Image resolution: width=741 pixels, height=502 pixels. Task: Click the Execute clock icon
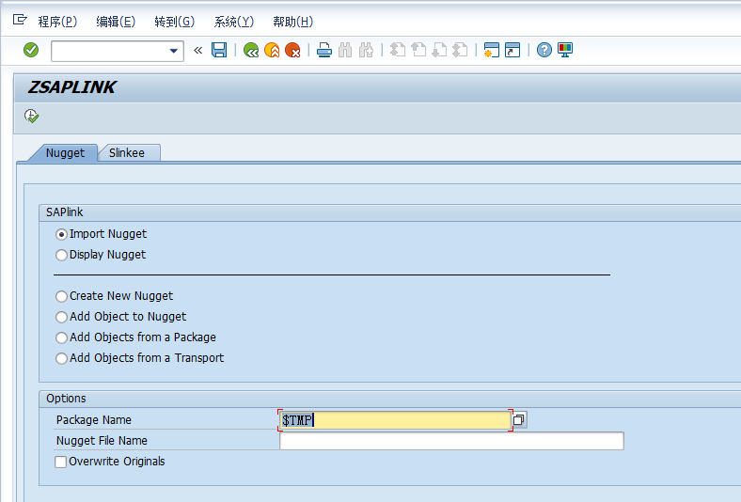[x=32, y=117]
